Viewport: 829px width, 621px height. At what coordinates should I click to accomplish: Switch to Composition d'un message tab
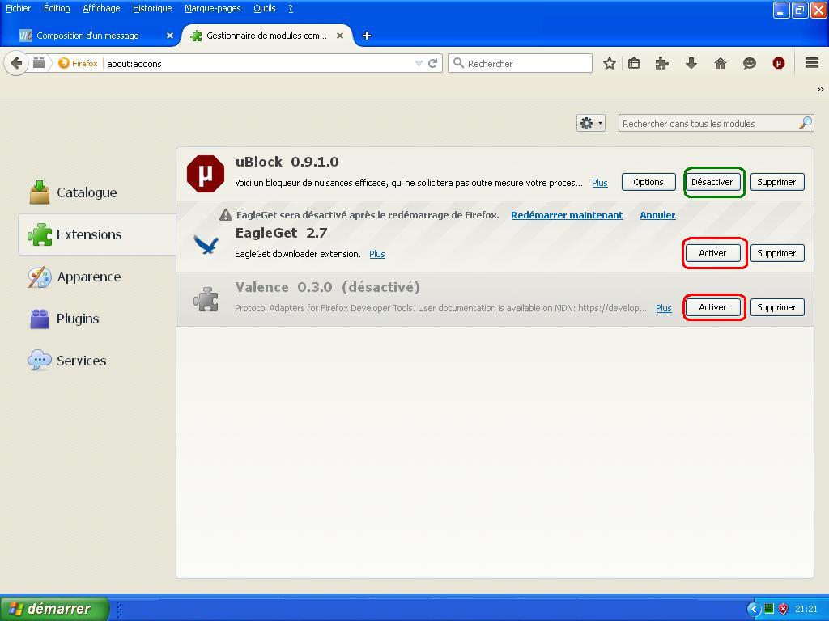click(97, 36)
